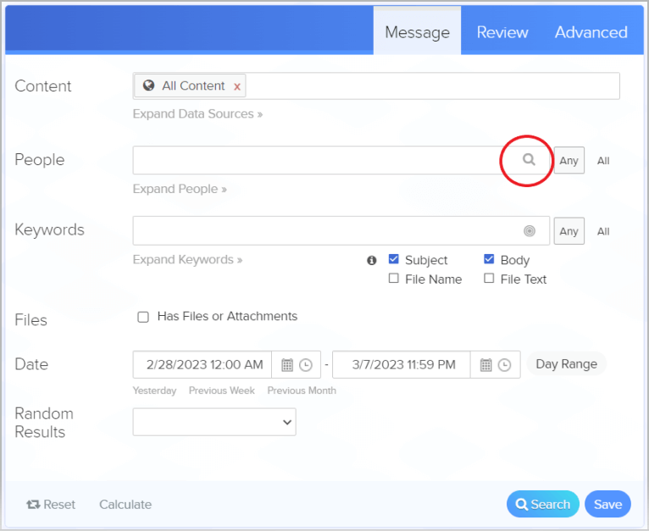Image resolution: width=649 pixels, height=531 pixels.
Task: Select Any option for Keywords
Action: 569,231
